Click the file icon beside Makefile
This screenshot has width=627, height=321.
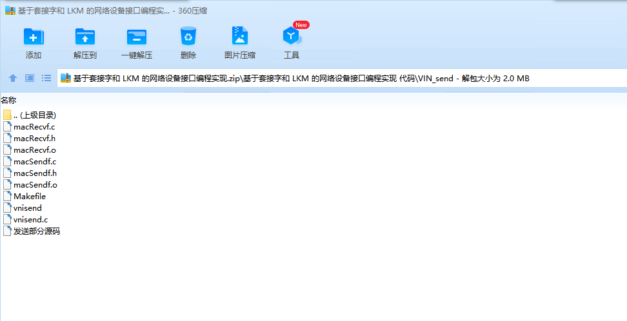pos(7,197)
